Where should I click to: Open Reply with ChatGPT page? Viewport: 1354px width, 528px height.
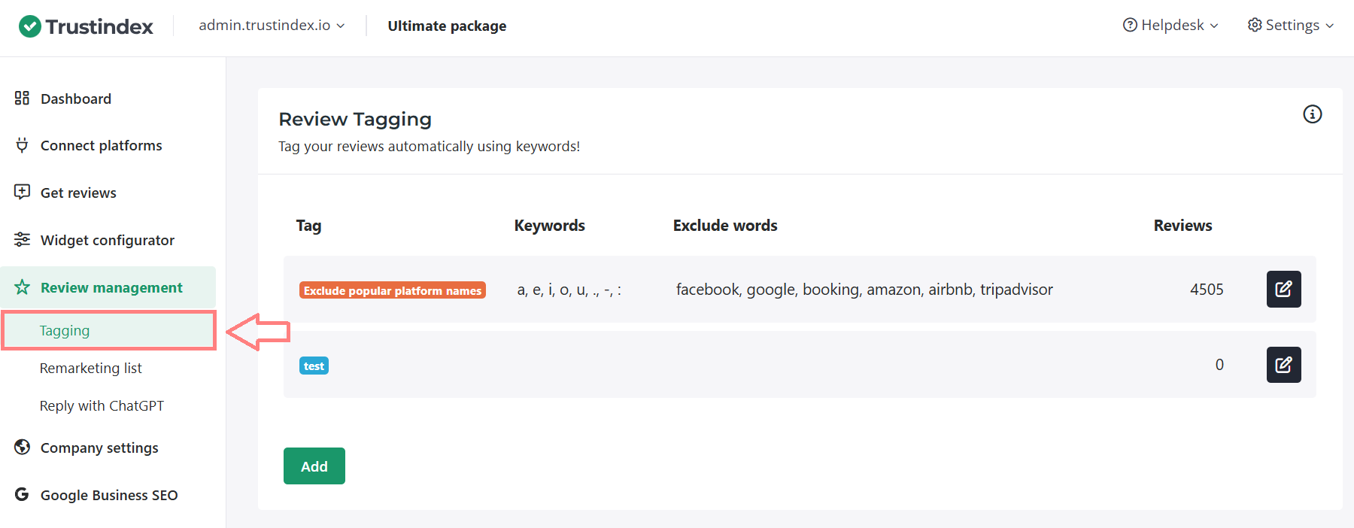102,405
